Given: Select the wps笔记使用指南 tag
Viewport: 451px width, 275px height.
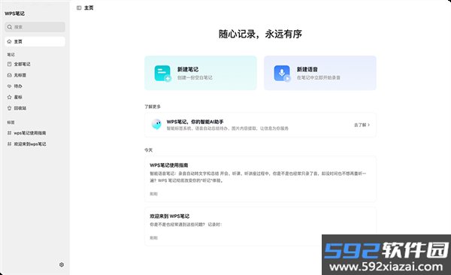Looking at the screenshot, I should pos(30,133).
